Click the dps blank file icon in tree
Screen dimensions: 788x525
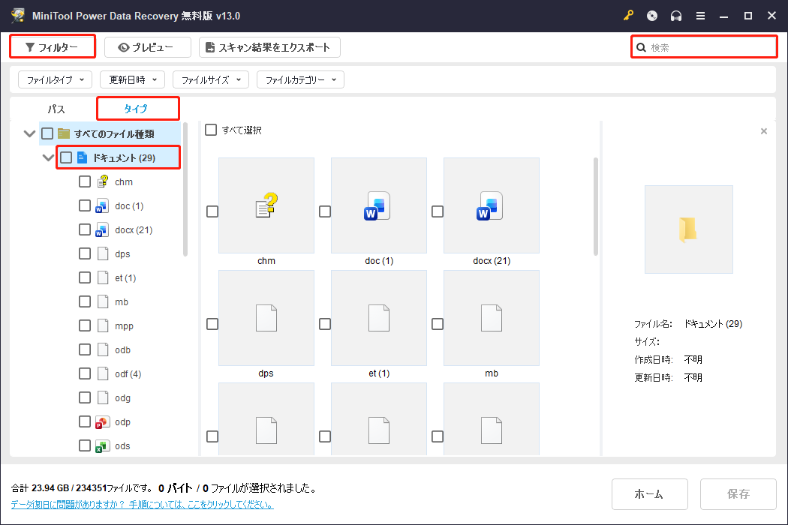pyautogui.click(x=103, y=253)
